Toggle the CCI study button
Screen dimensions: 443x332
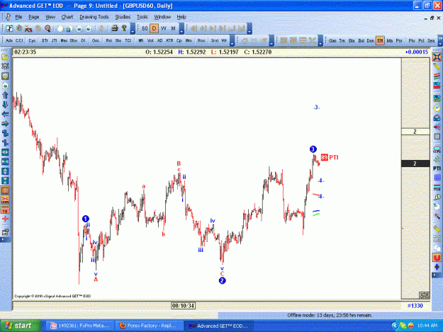[19, 40]
